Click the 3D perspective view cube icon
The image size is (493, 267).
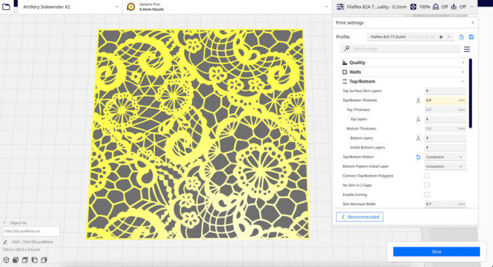point(5,260)
